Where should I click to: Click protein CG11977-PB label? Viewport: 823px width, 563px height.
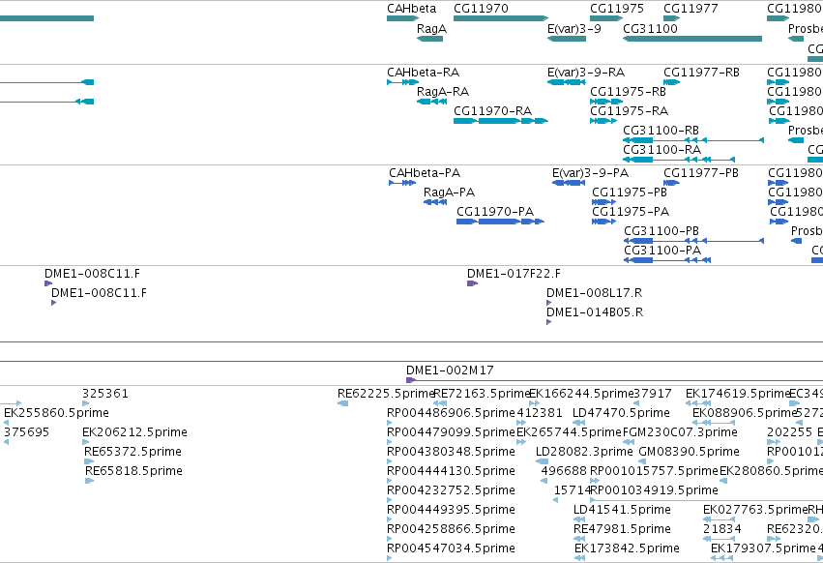click(701, 173)
